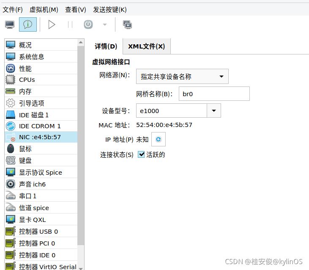Select 控制器 PCI 0 entry

tap(41, 243)
